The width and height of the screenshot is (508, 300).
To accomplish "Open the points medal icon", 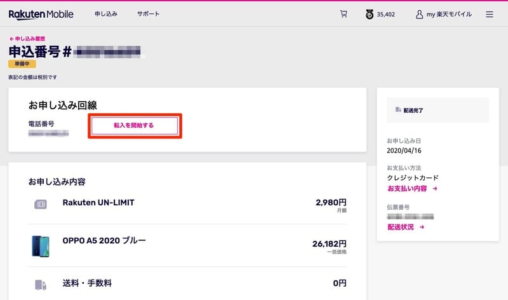I will [x=370, y=14].
